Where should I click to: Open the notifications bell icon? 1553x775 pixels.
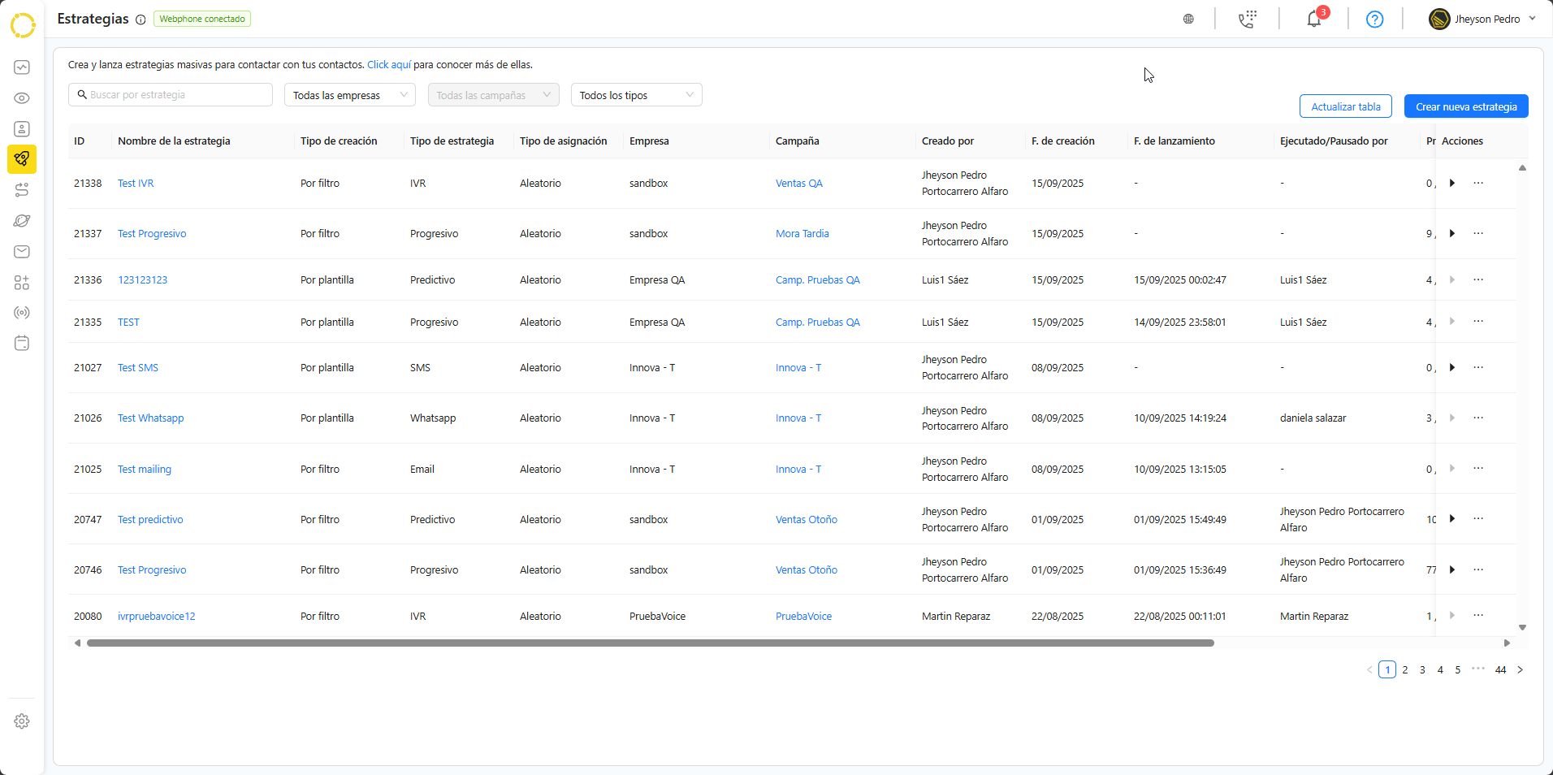tap(1313, 19)
